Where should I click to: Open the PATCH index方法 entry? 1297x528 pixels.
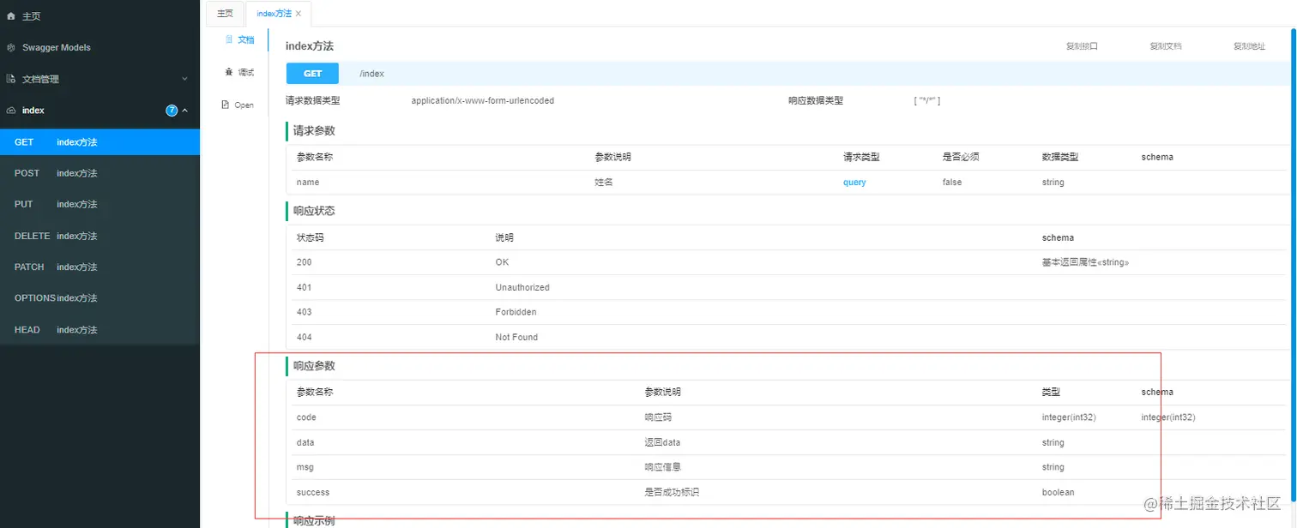[100, 267]
